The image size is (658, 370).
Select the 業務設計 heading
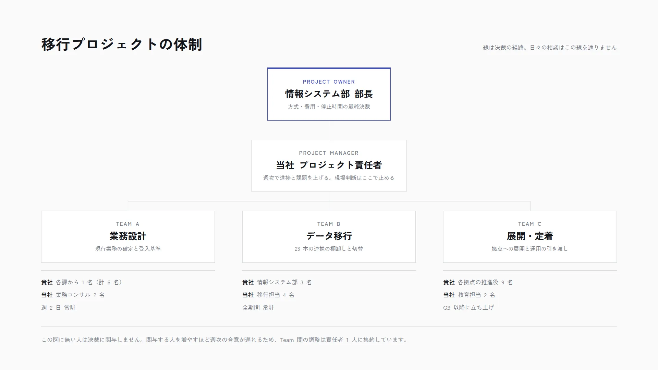[x=128, y=236]
